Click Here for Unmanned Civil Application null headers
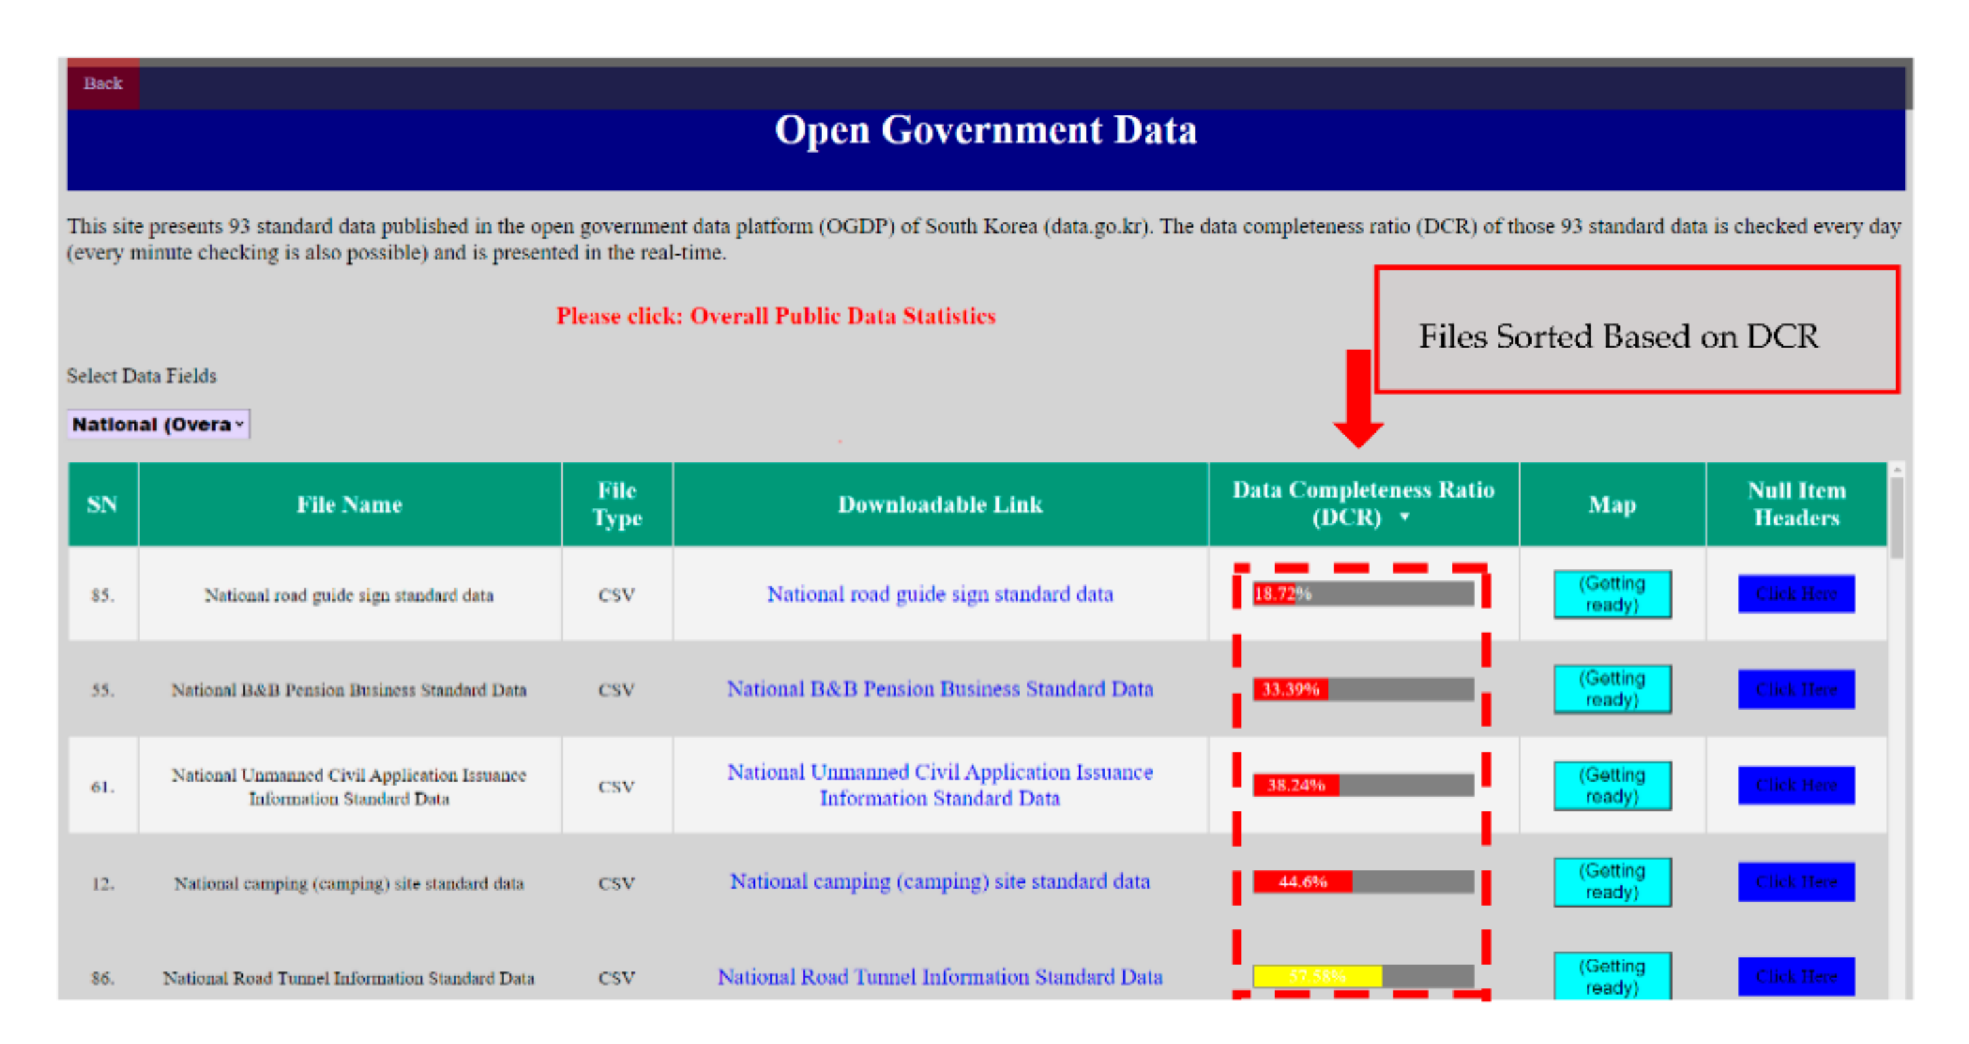Viewport: 1969px width, 1044px height. 1795,785
